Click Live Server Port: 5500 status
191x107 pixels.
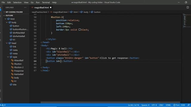[179, 105]
